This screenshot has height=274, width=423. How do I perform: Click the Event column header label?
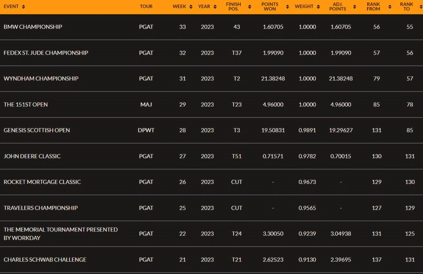(x=11, y=7)
